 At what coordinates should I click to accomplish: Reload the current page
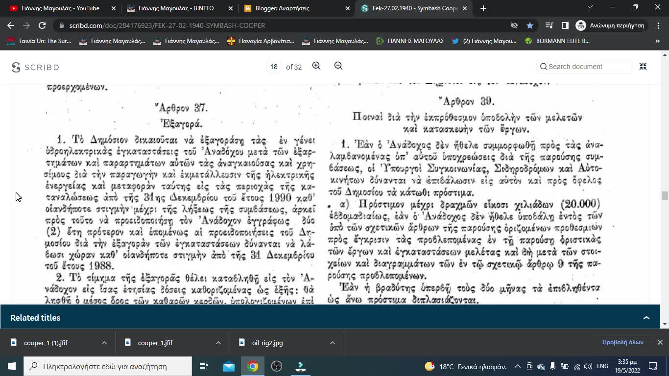[x=42, y=25]
